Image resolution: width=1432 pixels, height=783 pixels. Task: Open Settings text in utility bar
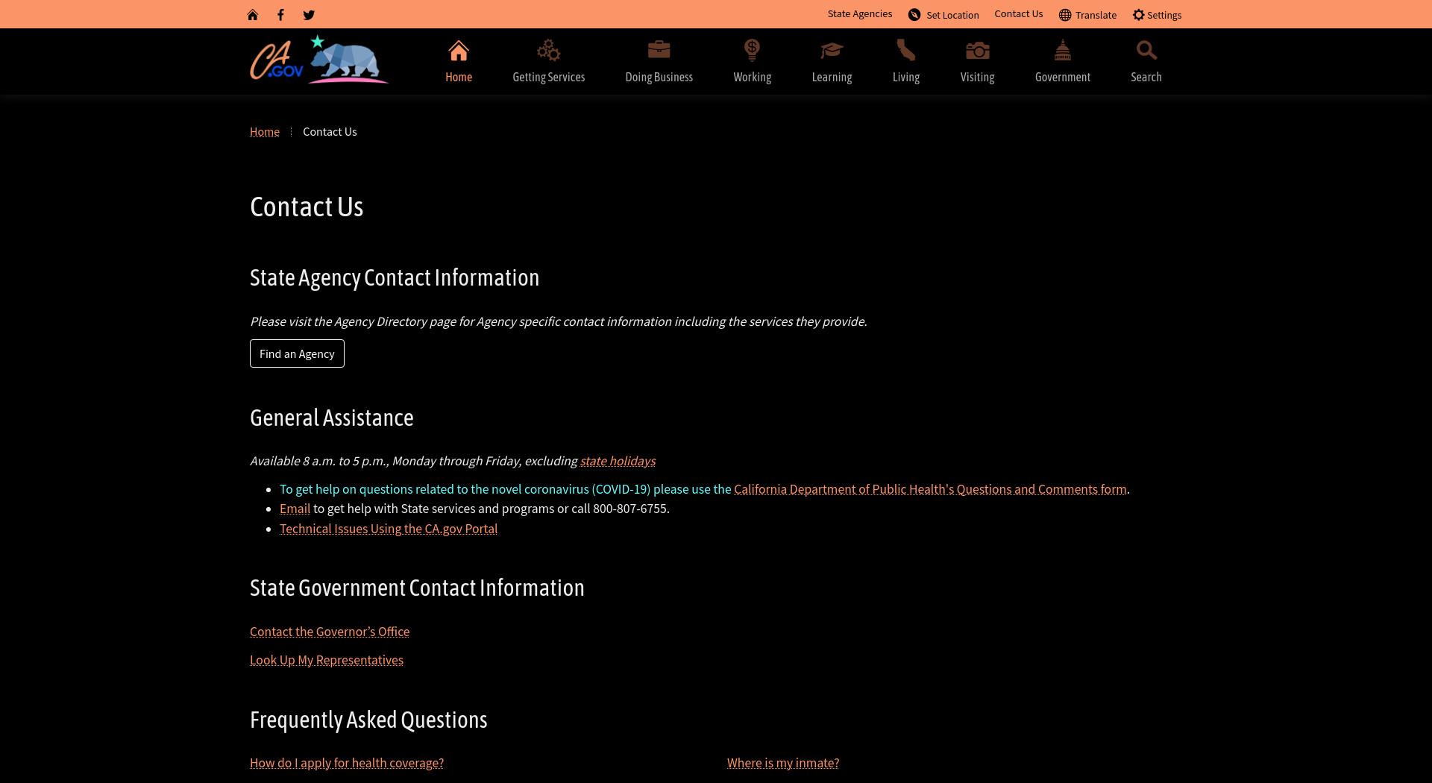[1164, 15]
